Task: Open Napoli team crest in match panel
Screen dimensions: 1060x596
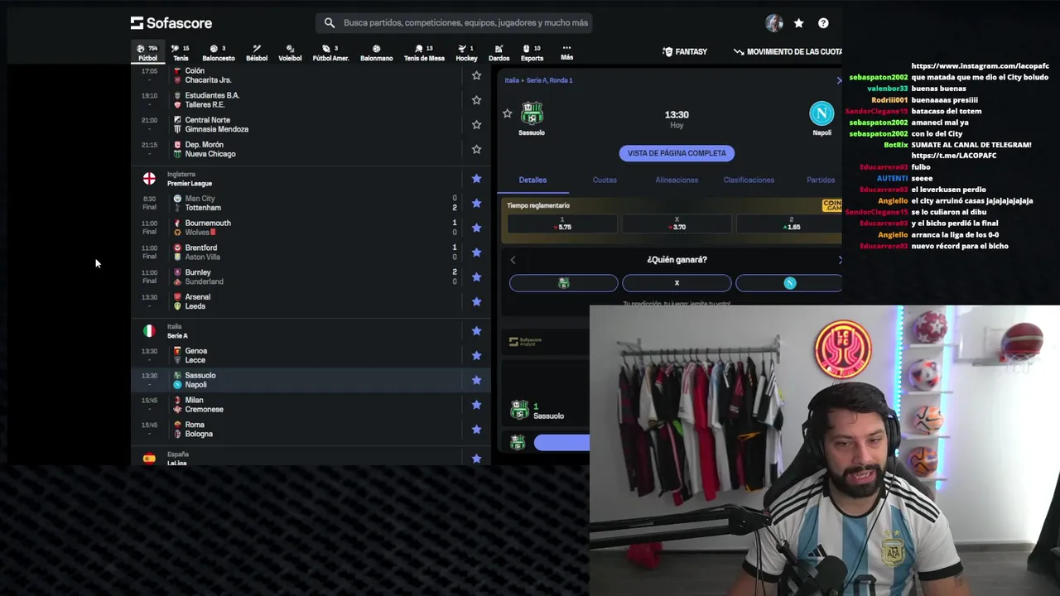Action: (x=821, y=113)
